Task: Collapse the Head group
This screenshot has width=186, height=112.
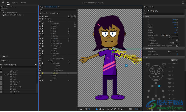Action: [x=48, y=21]
